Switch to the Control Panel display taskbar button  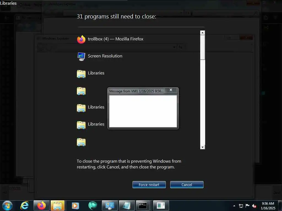(x=110, y=206)
